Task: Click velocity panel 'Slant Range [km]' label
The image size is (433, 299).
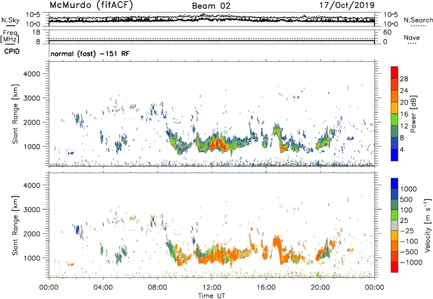Action: (15, 226)
